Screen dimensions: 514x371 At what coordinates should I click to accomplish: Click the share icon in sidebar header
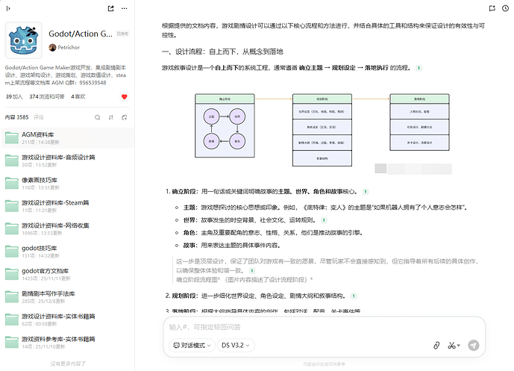(110, 8)
